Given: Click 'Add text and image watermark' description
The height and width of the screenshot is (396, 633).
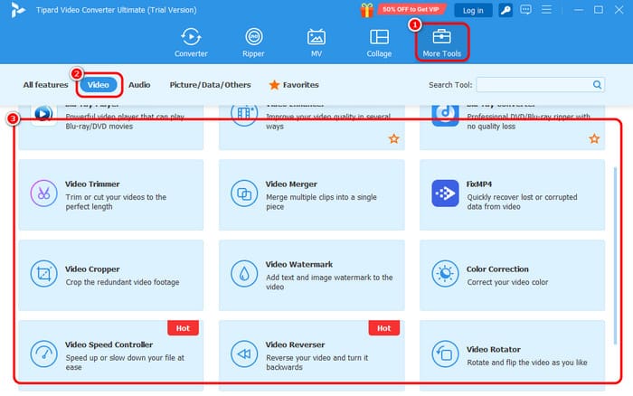Looking at the screenshot, I should 329,282.
